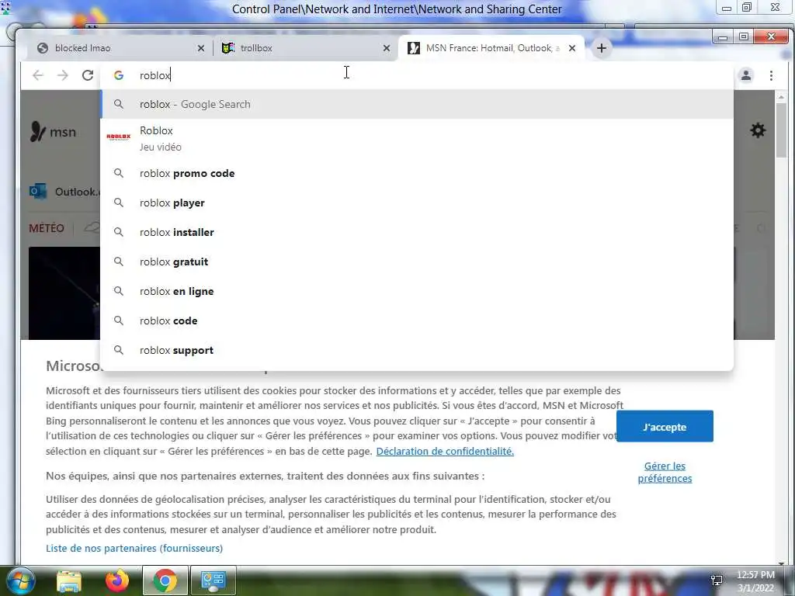
Task: Click the scrollbar up arrow
Action: coord(781,96)
